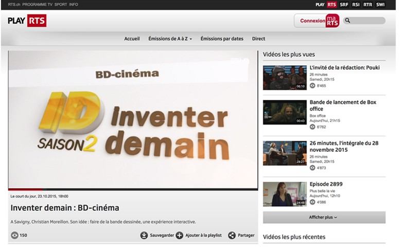Click the Sauvegarder download icon
Image resolution: width=402 pixels, height=250 pixels.
pos(144,235)
